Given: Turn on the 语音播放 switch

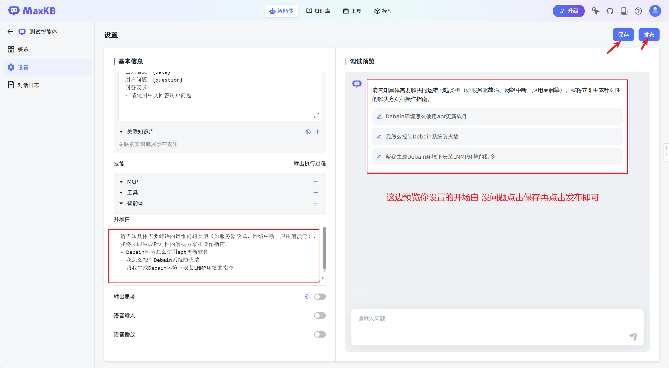Looking at the screenshot, I should coord(320,334).
